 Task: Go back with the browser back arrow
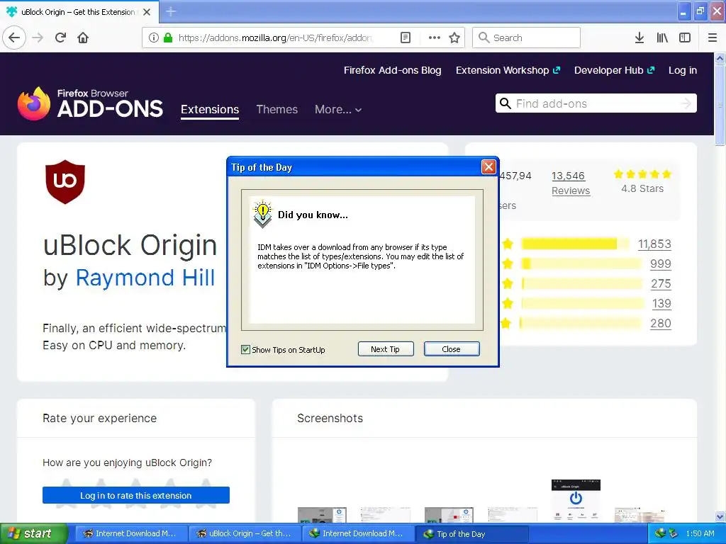(14, 38)
